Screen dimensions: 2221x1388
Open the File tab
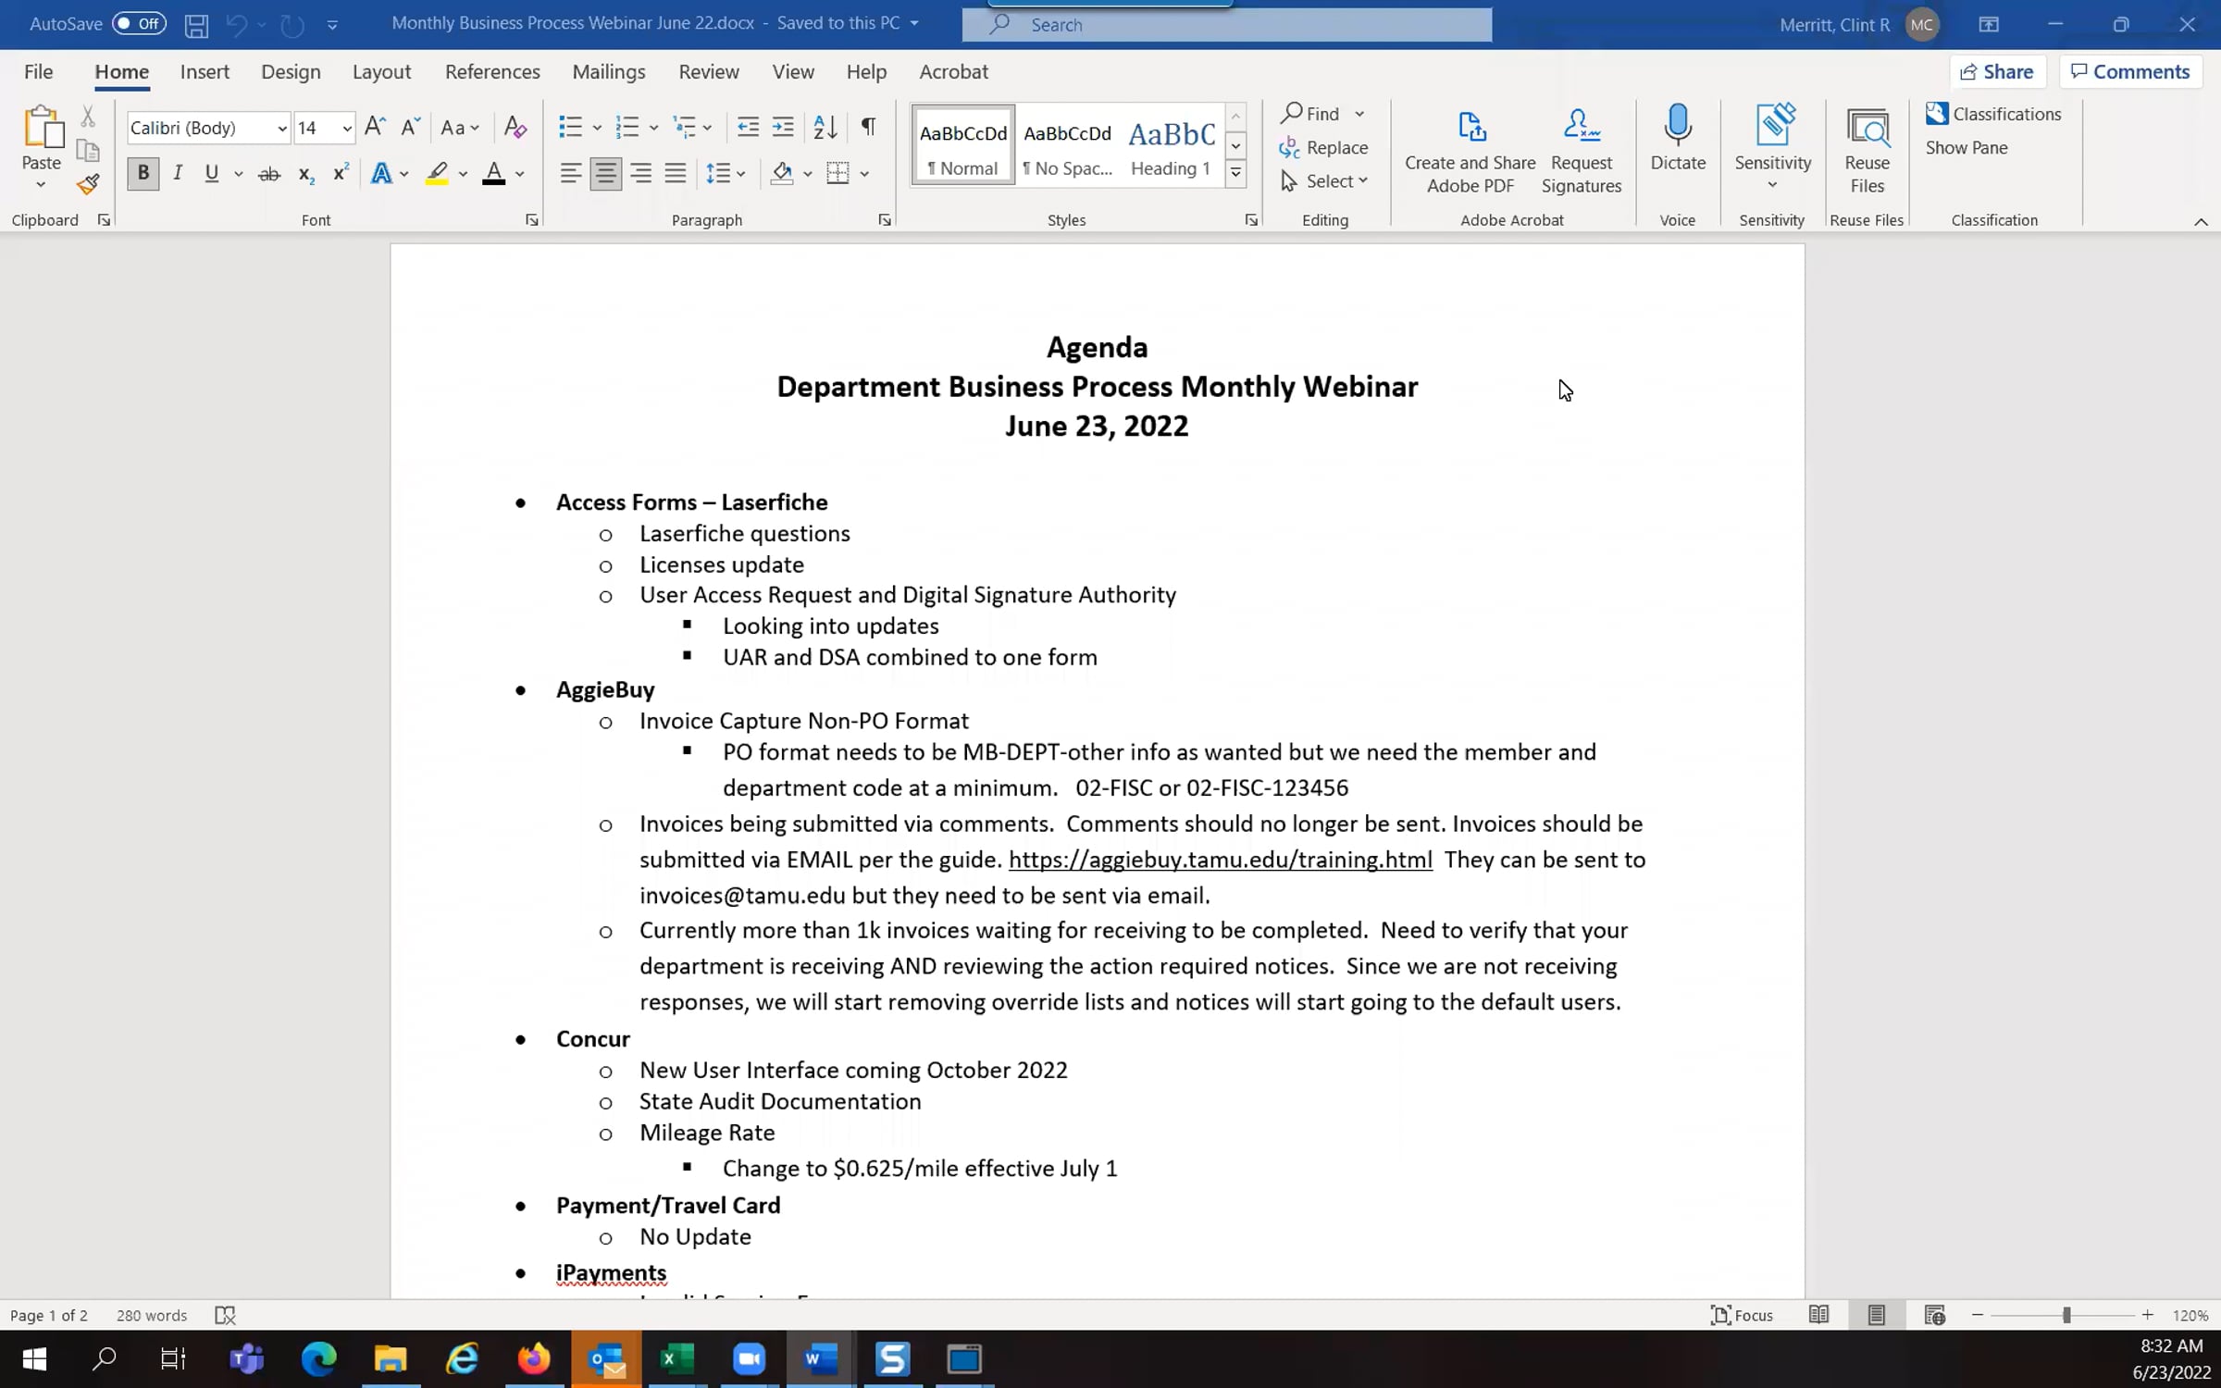pos(38,71)
